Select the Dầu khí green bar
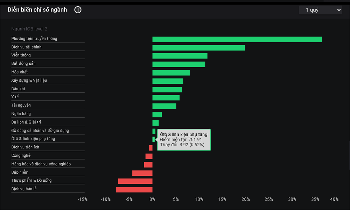The image size is (350, 210). pyautogui.click(x=167, y=90)
